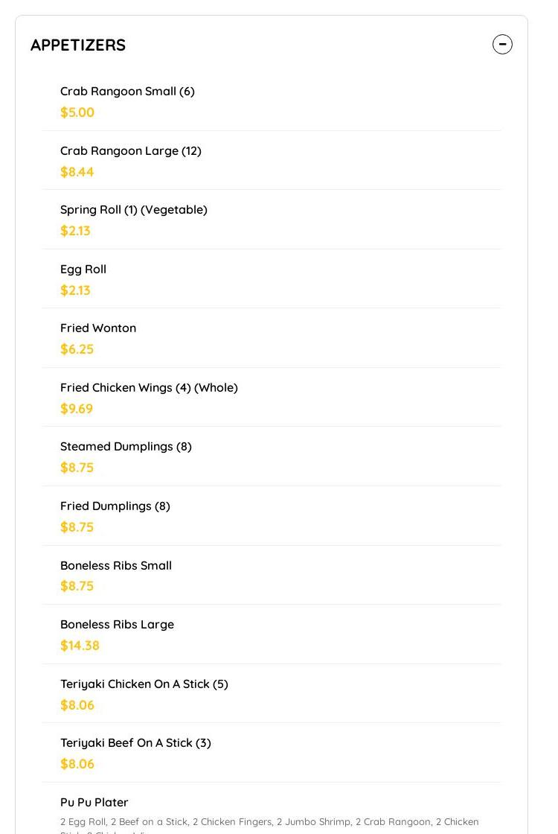Viewport: 558px width, 834px height.
Task: Click the $8.44 Crab Rangoon Large price
Action: pos(77,172)
